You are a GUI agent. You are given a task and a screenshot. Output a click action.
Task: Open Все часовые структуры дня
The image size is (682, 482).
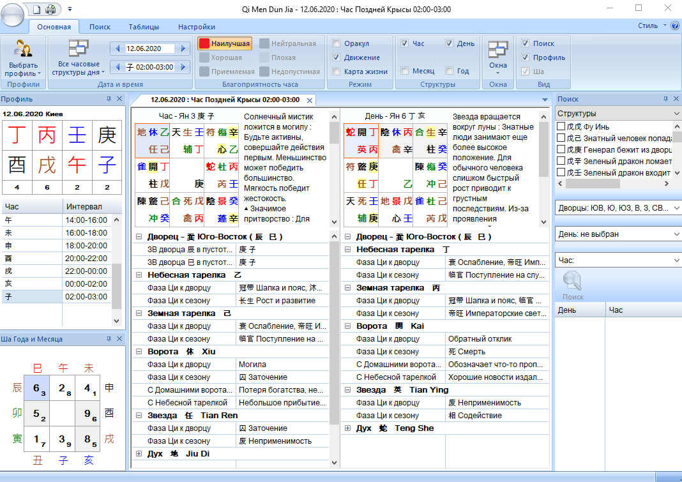pos(79,58)
